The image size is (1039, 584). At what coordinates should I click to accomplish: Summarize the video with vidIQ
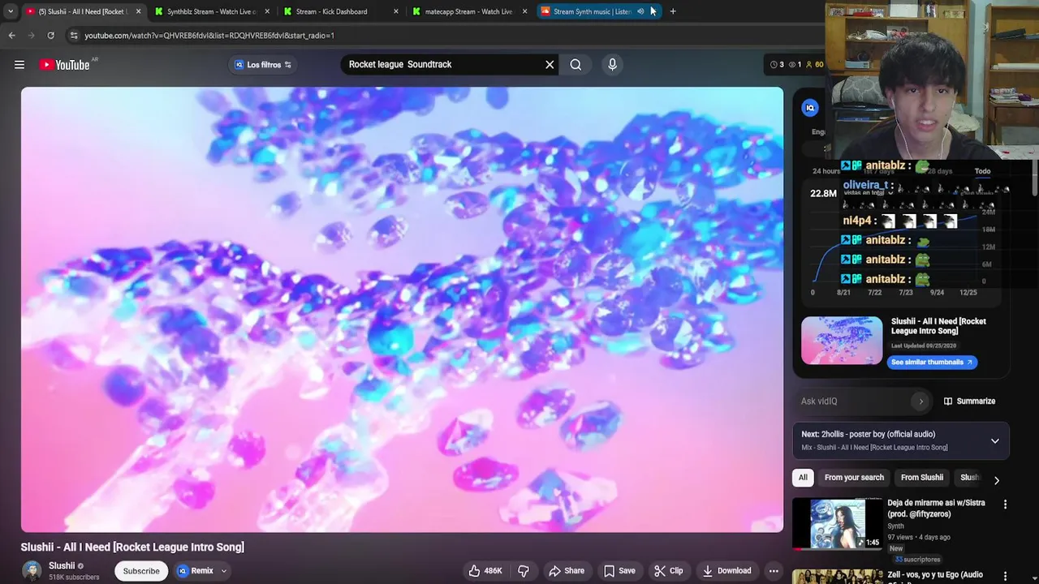969,401
